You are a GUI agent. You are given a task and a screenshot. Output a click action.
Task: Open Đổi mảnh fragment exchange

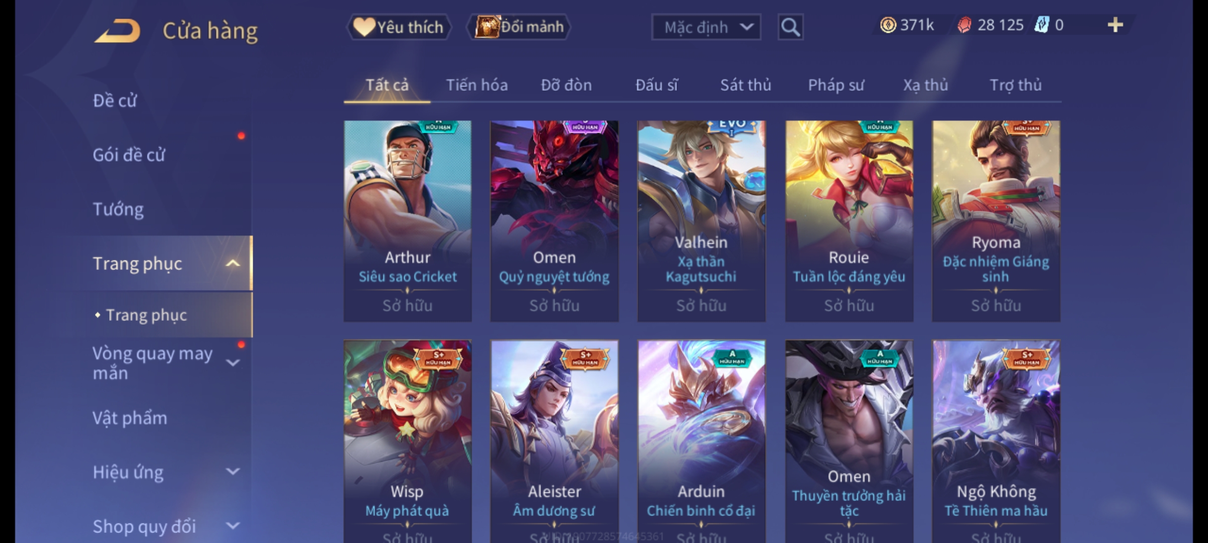point(519,27)
